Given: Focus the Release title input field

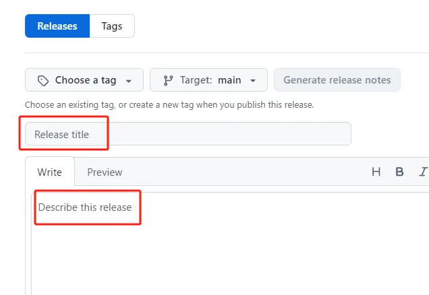Looking at the screenshot, I should point(189,134).
